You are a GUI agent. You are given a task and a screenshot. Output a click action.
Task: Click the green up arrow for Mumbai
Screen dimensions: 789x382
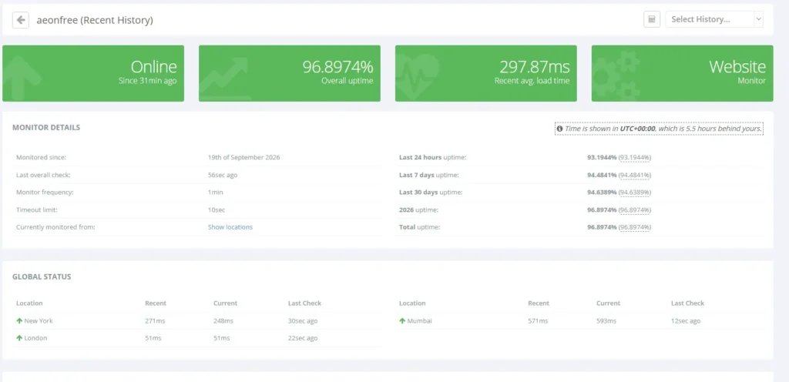pyautogui.click(x=402, y=320)
